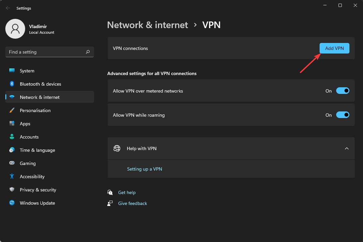
Task: Click the Accounts person icon
Action: pyautogui.click(x=12, y=137)
